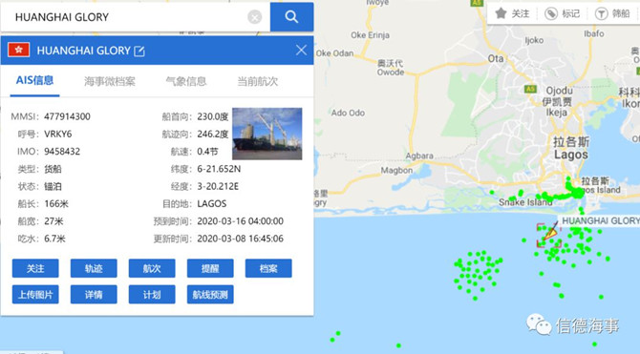Click the 上传图片 button
The width and height of the screenshot is (640, 354).
pos(35,295)
